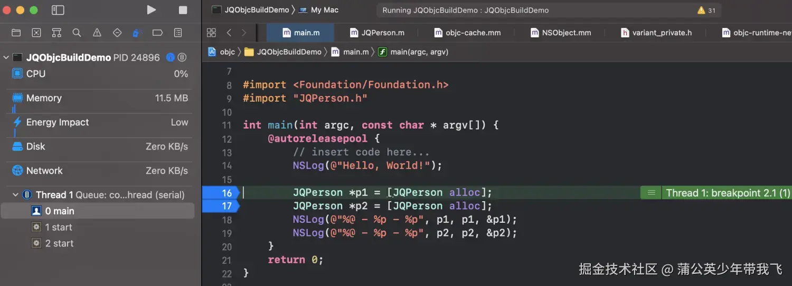Go forward in editor history
Image resolution: width=792 pixels, height=286 pixels.
(x=244, y=33)
